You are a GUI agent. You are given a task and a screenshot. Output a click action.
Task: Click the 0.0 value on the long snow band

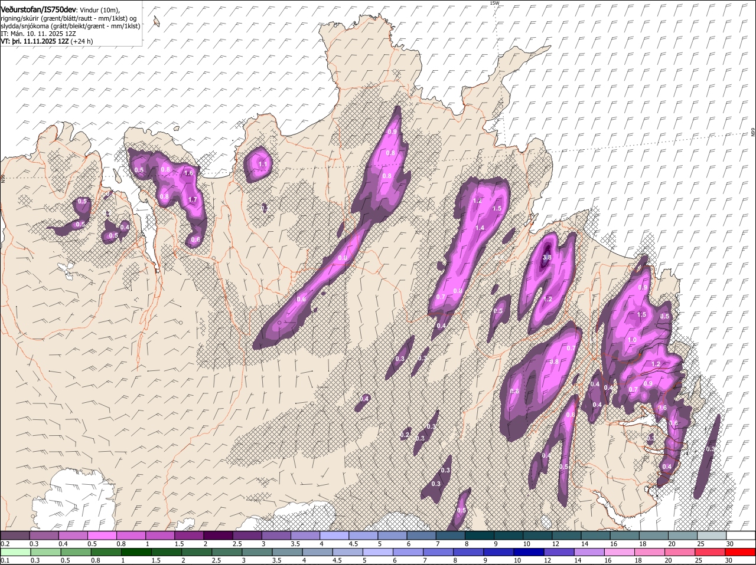[x=343, y=258]
